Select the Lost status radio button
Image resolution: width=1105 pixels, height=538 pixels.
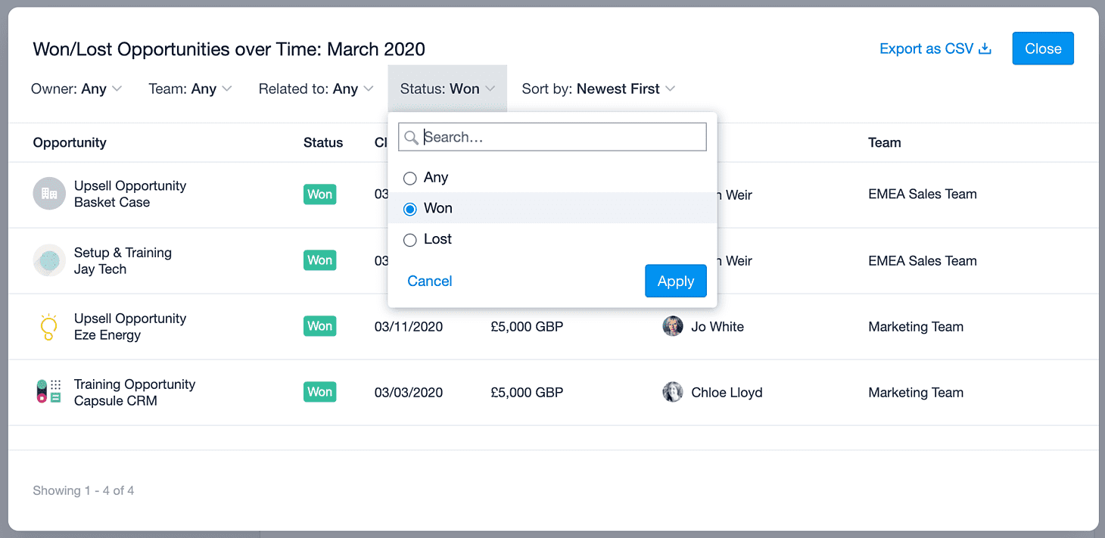[x=410, y=240]
